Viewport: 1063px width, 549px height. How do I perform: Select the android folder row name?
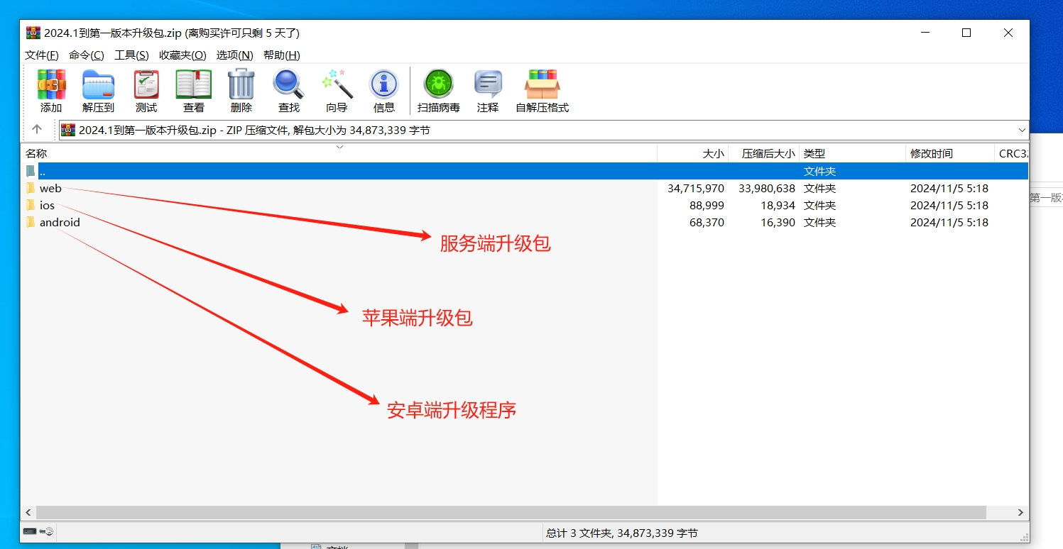(x=60, y=223)
